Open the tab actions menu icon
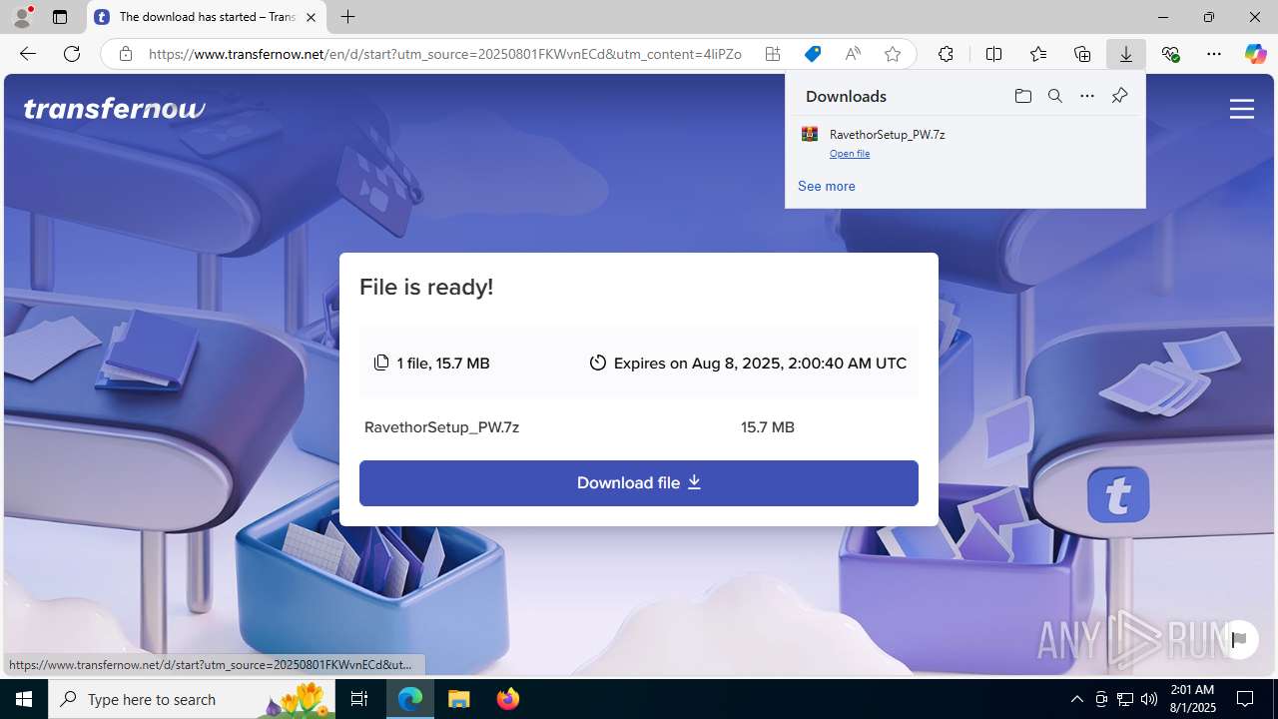 60,17
